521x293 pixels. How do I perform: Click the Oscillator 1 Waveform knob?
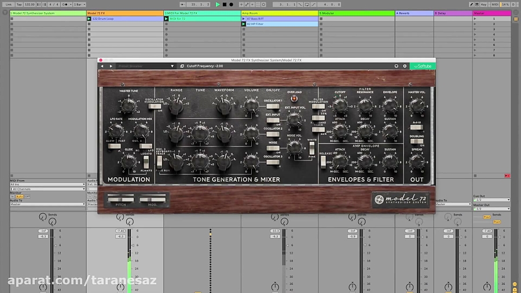click(x=224, y=105)
